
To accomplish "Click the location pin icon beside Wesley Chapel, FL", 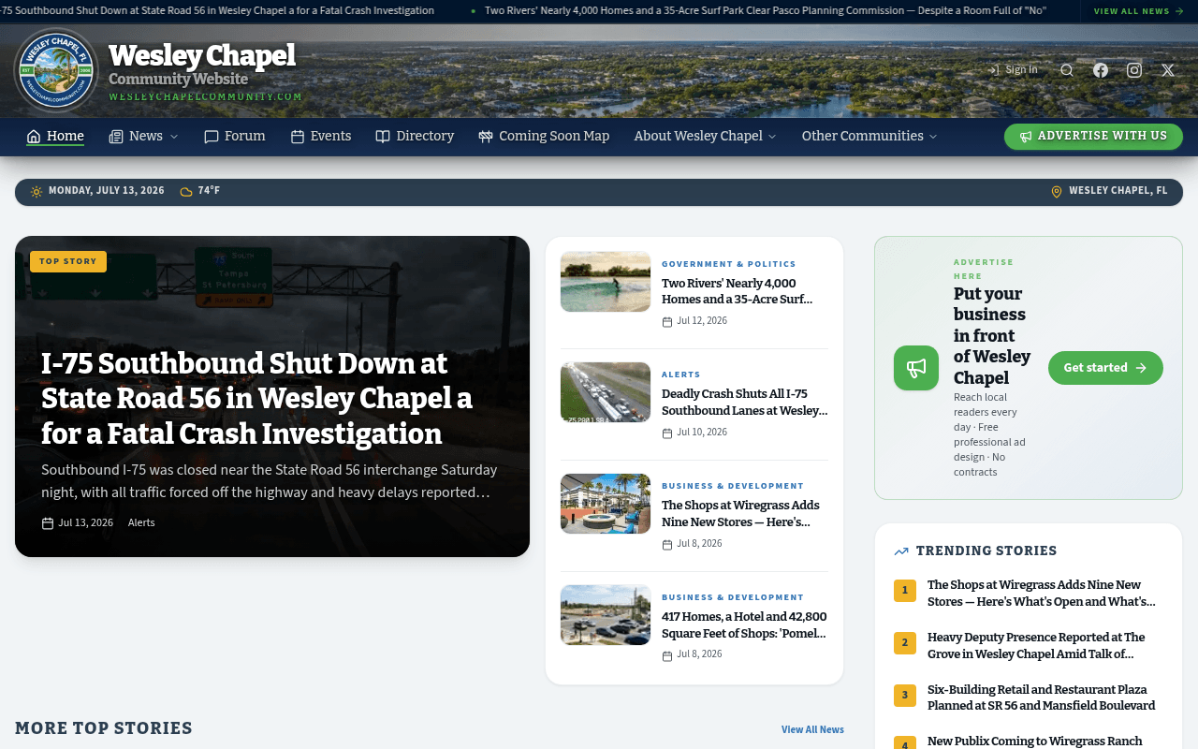I will pos(1057,191).
